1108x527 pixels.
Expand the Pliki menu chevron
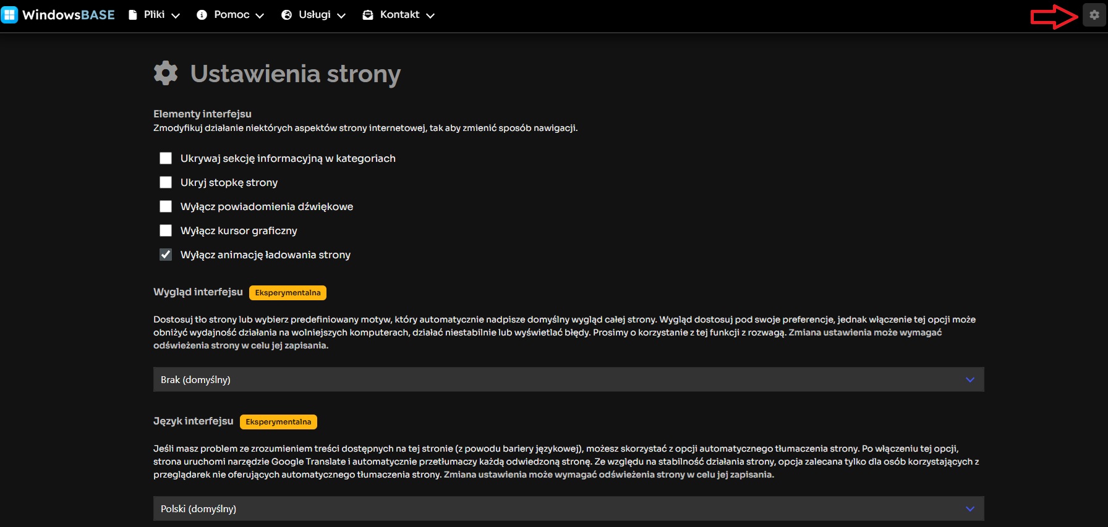pyautogui.click(x=176, y=15)
